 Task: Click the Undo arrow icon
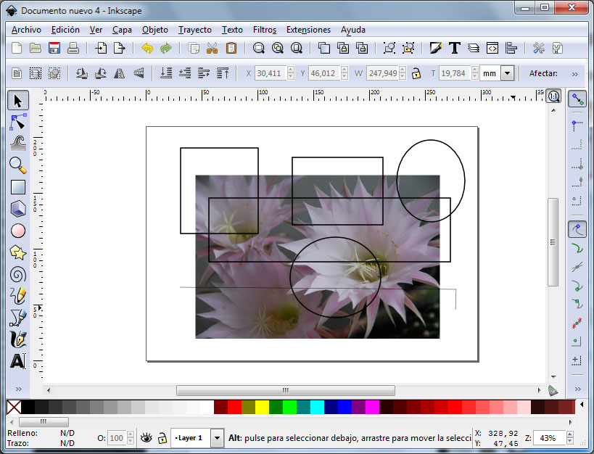[x=147, y=49]
